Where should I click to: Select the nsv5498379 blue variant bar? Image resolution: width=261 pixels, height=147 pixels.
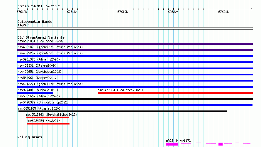135,105
